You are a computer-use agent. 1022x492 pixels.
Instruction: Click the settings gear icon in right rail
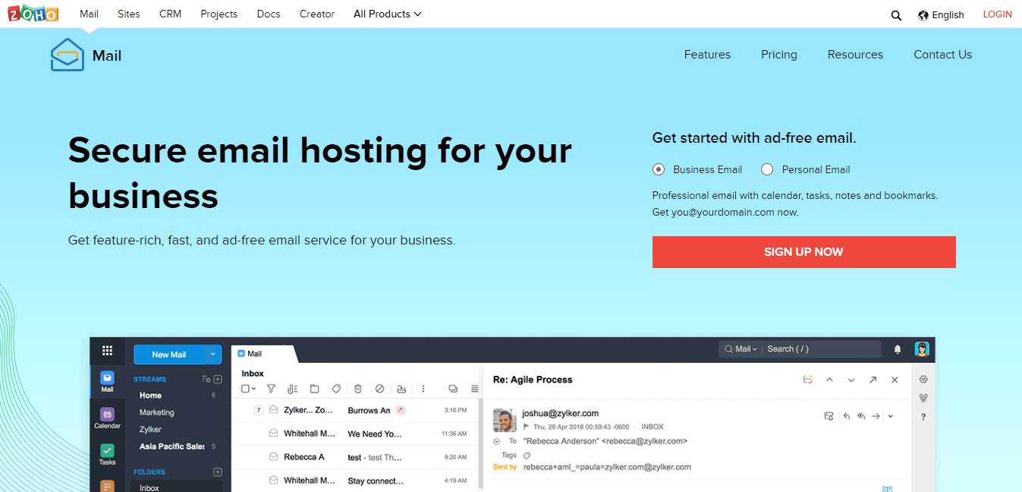point(923,380)
